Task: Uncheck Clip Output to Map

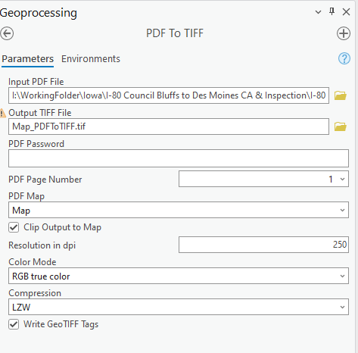Action: (14, 227)
